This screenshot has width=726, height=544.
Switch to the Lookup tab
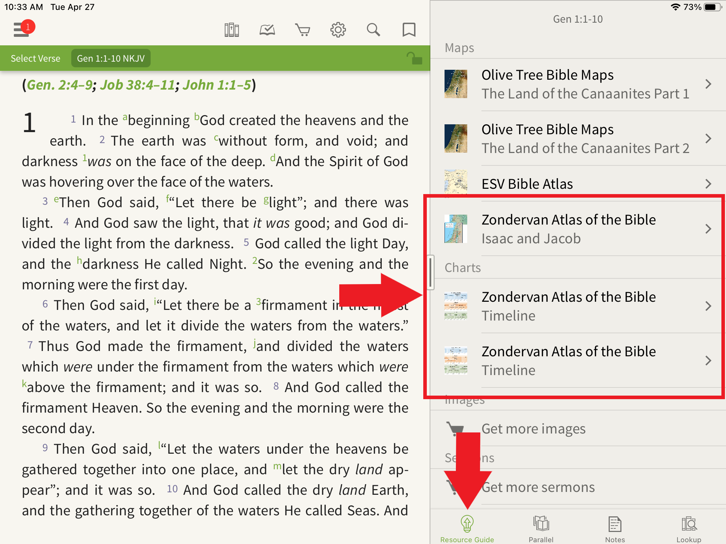coord(689,529)
